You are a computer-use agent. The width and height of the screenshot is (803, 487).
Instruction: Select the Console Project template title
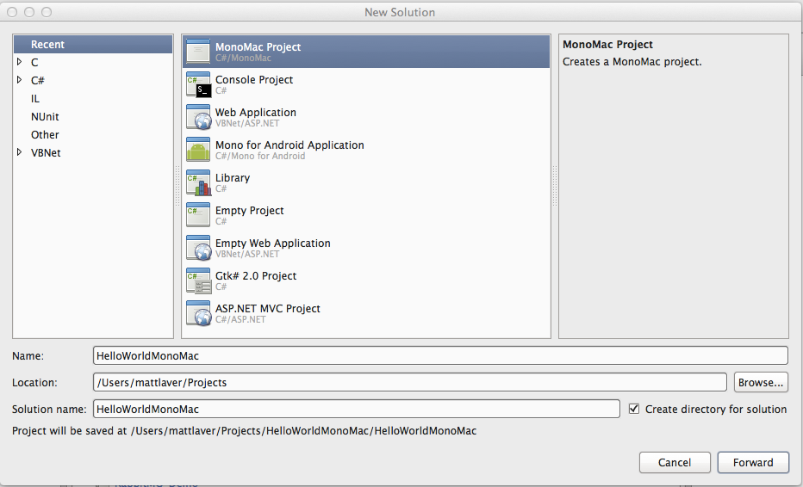[x=254, y=79]
